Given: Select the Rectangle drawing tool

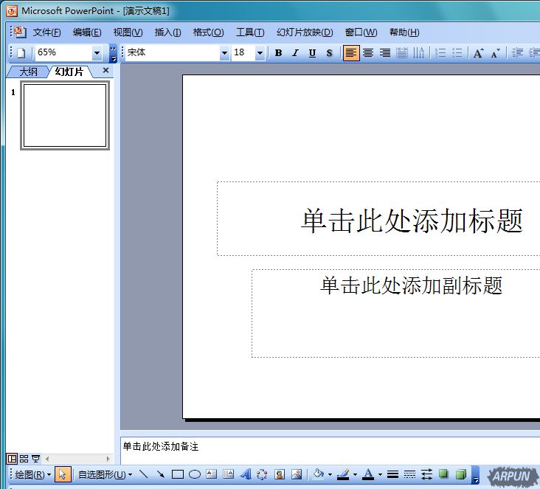Looking at the screenshot, I should (x=178, y=474).
